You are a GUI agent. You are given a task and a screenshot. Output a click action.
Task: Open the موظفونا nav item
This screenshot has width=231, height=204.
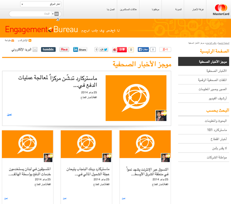[156, 10]
